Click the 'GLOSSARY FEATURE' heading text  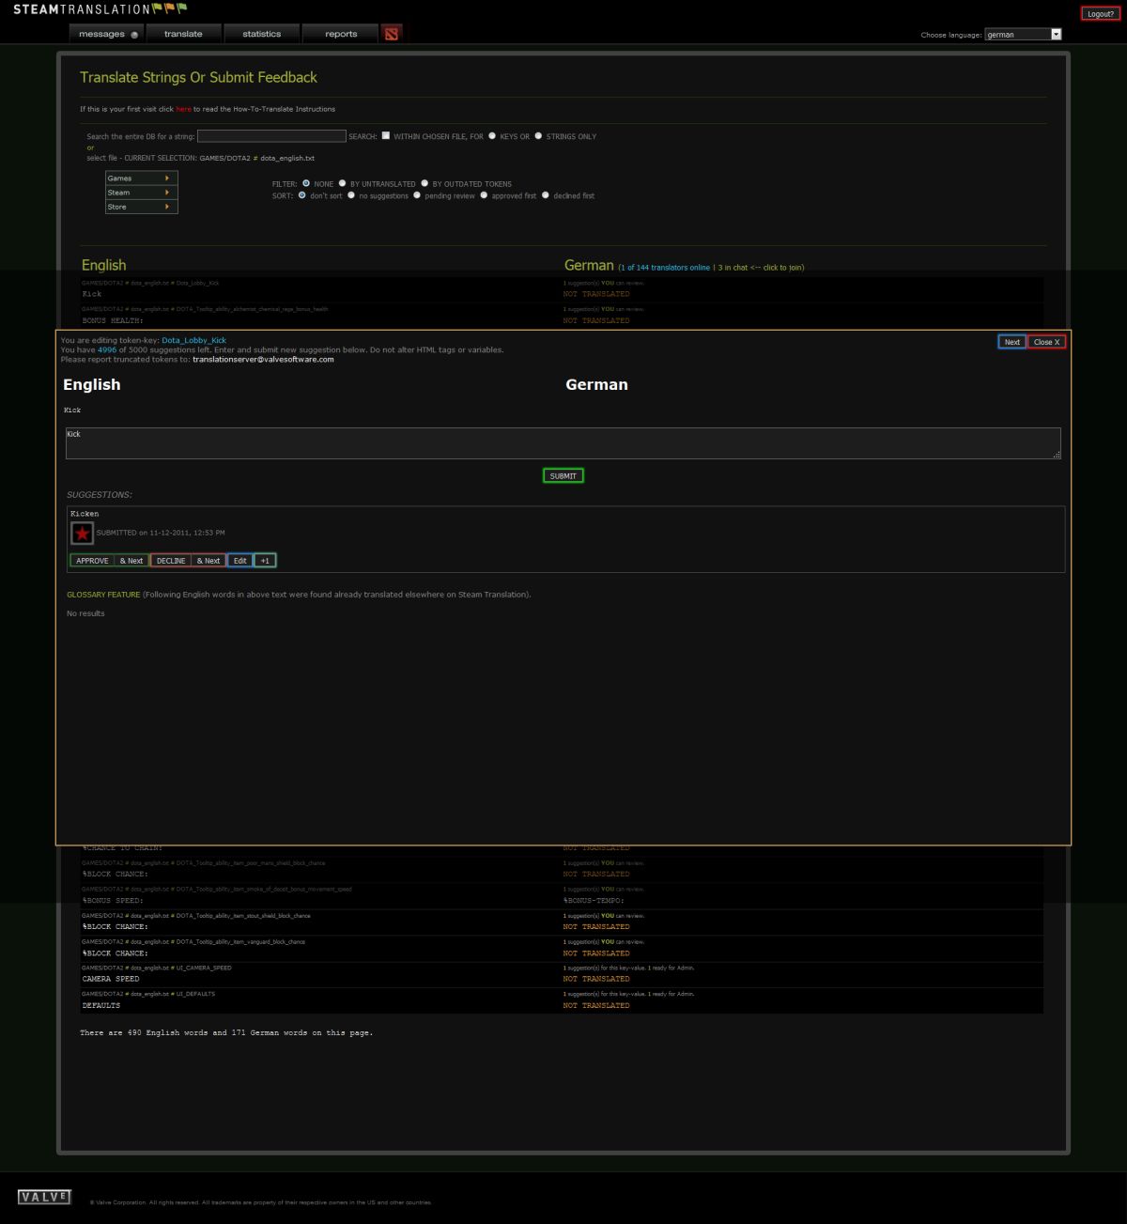pyautogui.click(x=103, y=595)
